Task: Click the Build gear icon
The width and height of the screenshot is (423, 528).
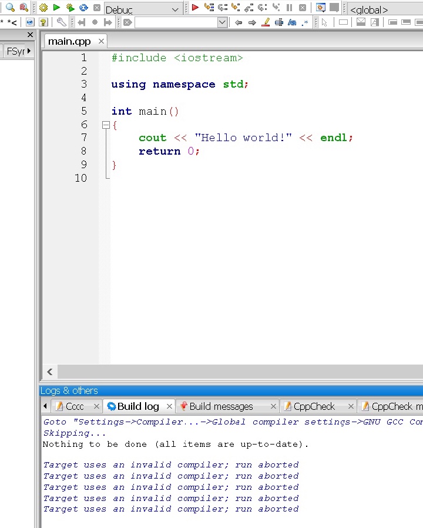Action: point(43,8)
